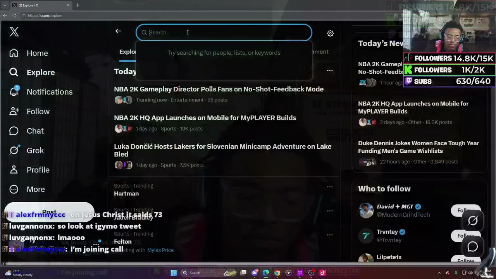496x279 pixels.
Task: Open the Luka Dončić Slovenian Minicamp story
Action: (223, 150)
